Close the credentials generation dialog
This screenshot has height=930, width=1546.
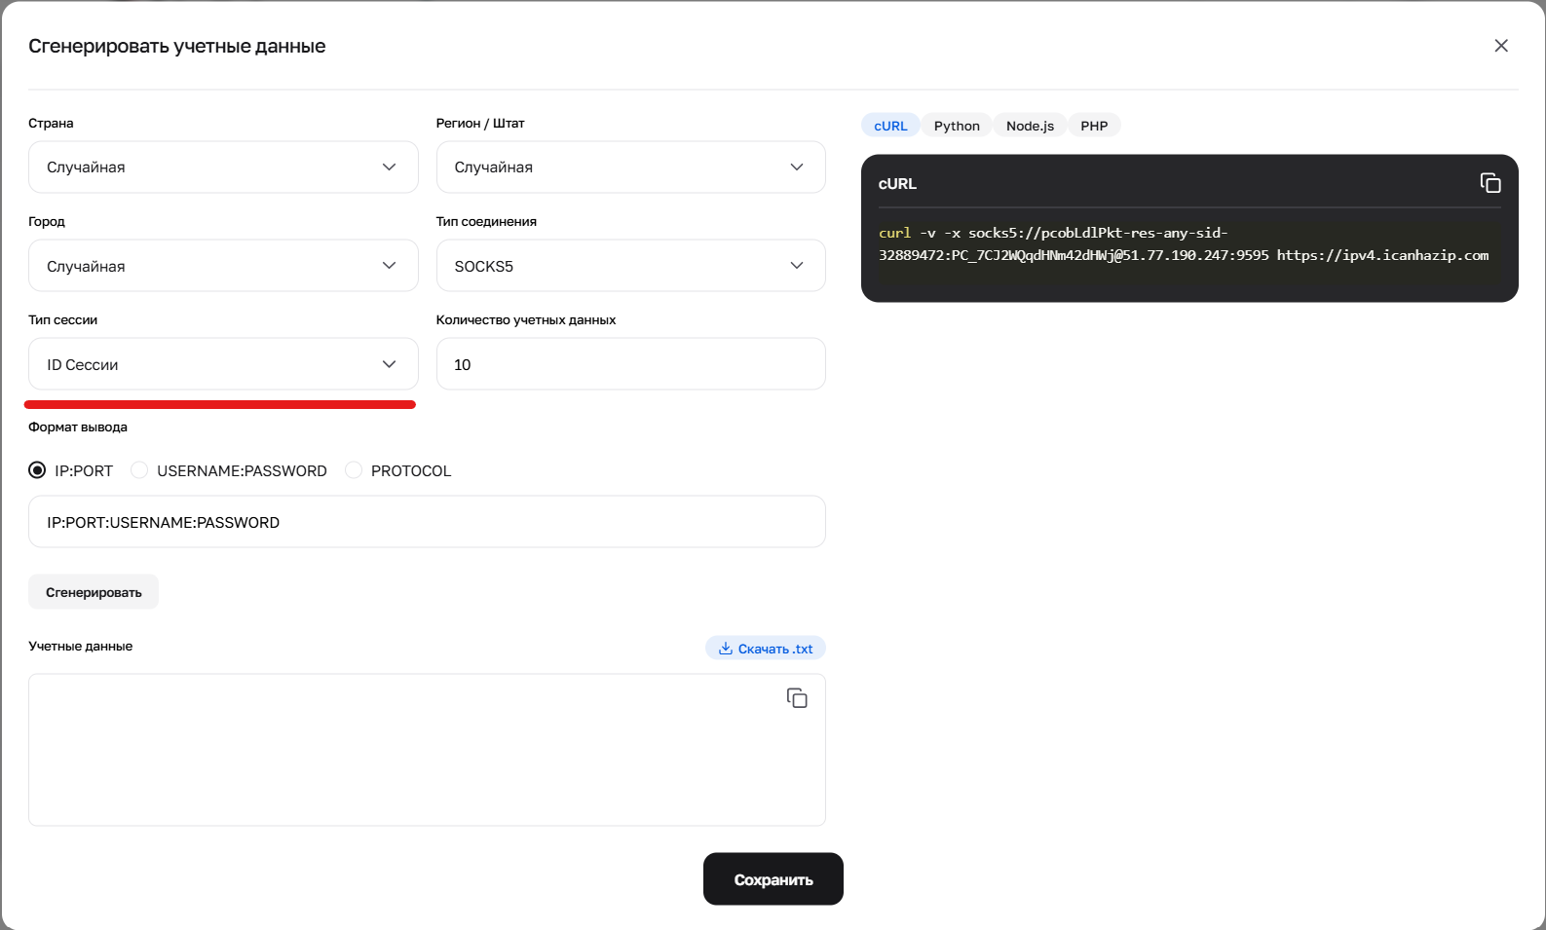pos(1500,46)
